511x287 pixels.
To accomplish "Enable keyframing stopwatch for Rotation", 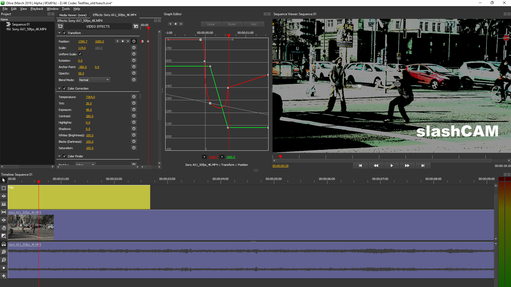I will (134, 60).
